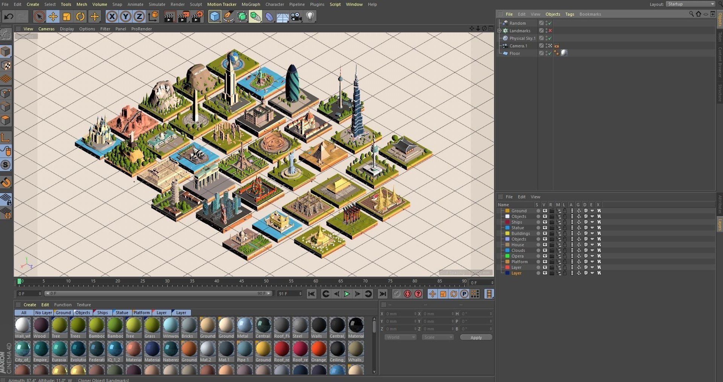
Task: Click Render View clapperboard icon
Action: coord(169,17)
